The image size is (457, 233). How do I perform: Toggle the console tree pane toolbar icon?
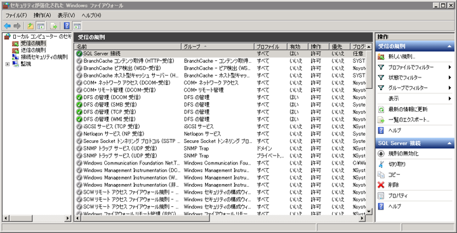(x=40, y=26)
